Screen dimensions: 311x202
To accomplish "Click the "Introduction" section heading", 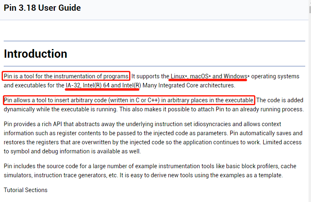I will point(35,54).
